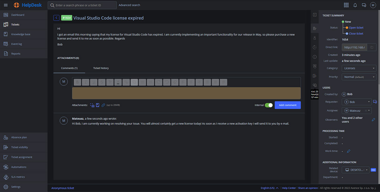Open Knowledge base in the sidebar
This screenshot has height=192, width=380.
click(24, 34)
